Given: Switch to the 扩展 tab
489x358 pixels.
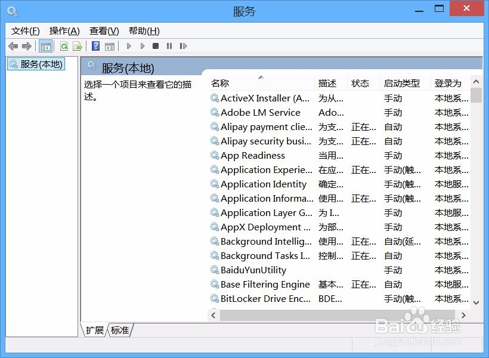Looking at the screenshot, I should coord(94,330).
